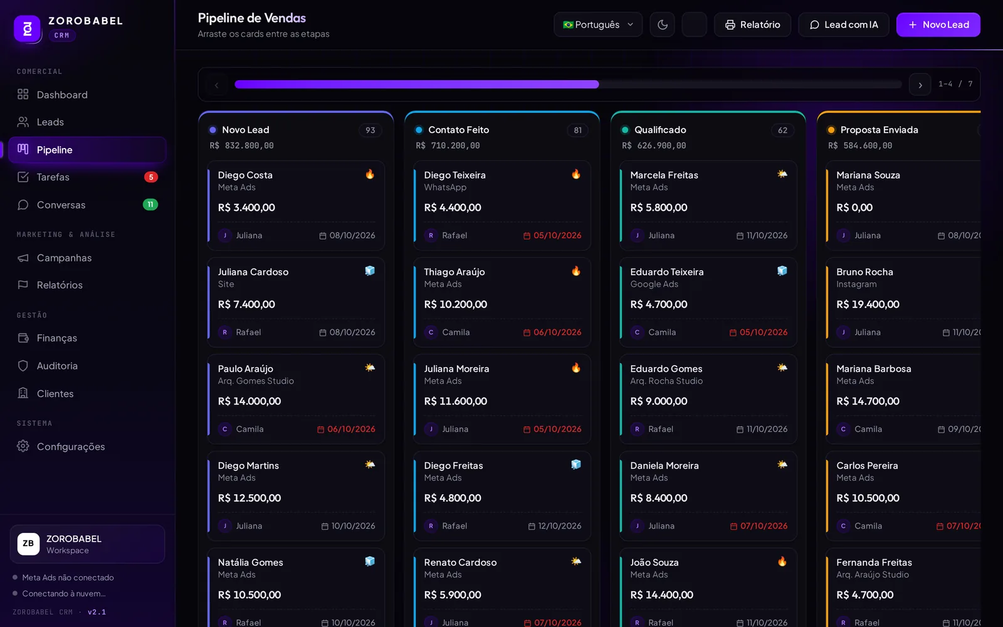Image resolution: width=1003 pixels, height=627 pixels.
Task: Toggle dark mode with the moon button
Action: tap(663, 24)
